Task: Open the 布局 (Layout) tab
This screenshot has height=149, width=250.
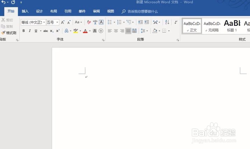Action: [x=53, y=11]
